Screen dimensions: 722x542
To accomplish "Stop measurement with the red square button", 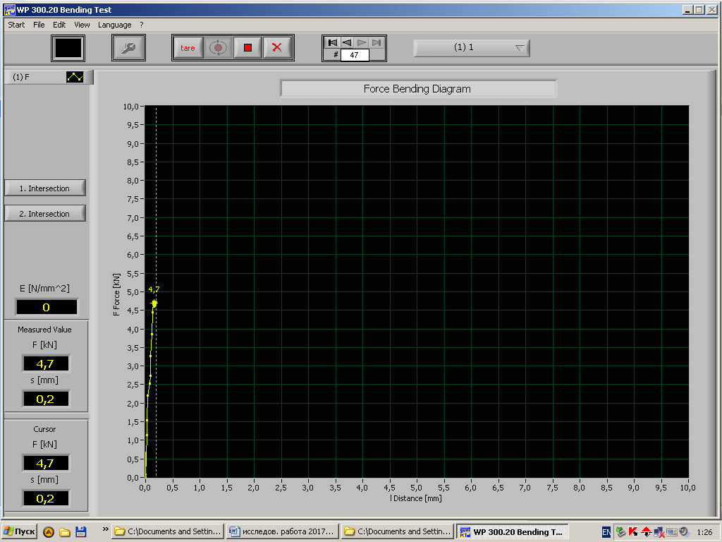I will [247, 47].
